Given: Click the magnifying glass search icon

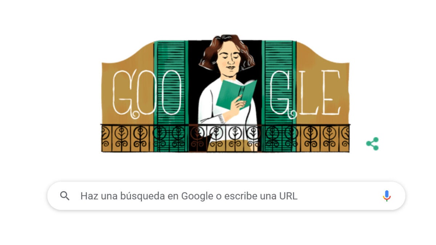Looking at the screenshot, I should (x=65, y=196).
